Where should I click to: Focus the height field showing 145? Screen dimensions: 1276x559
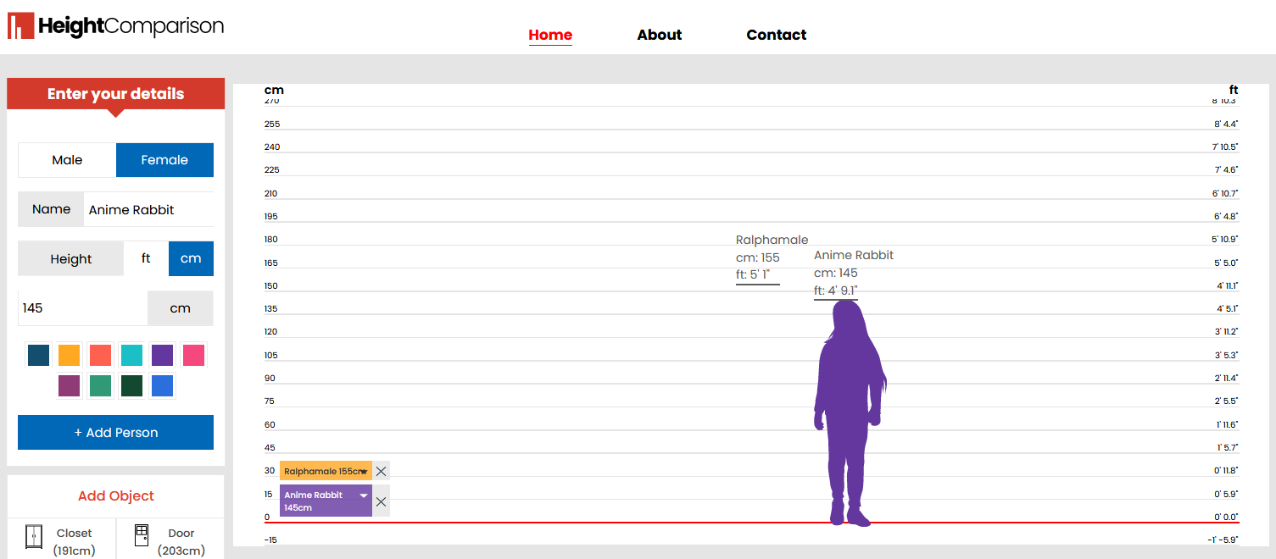83,308
